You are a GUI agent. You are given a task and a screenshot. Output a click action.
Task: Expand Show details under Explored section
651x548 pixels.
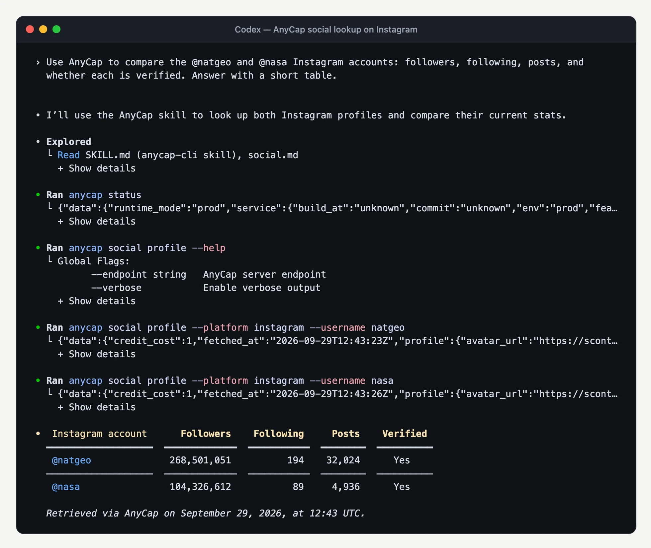click(97, 168)
